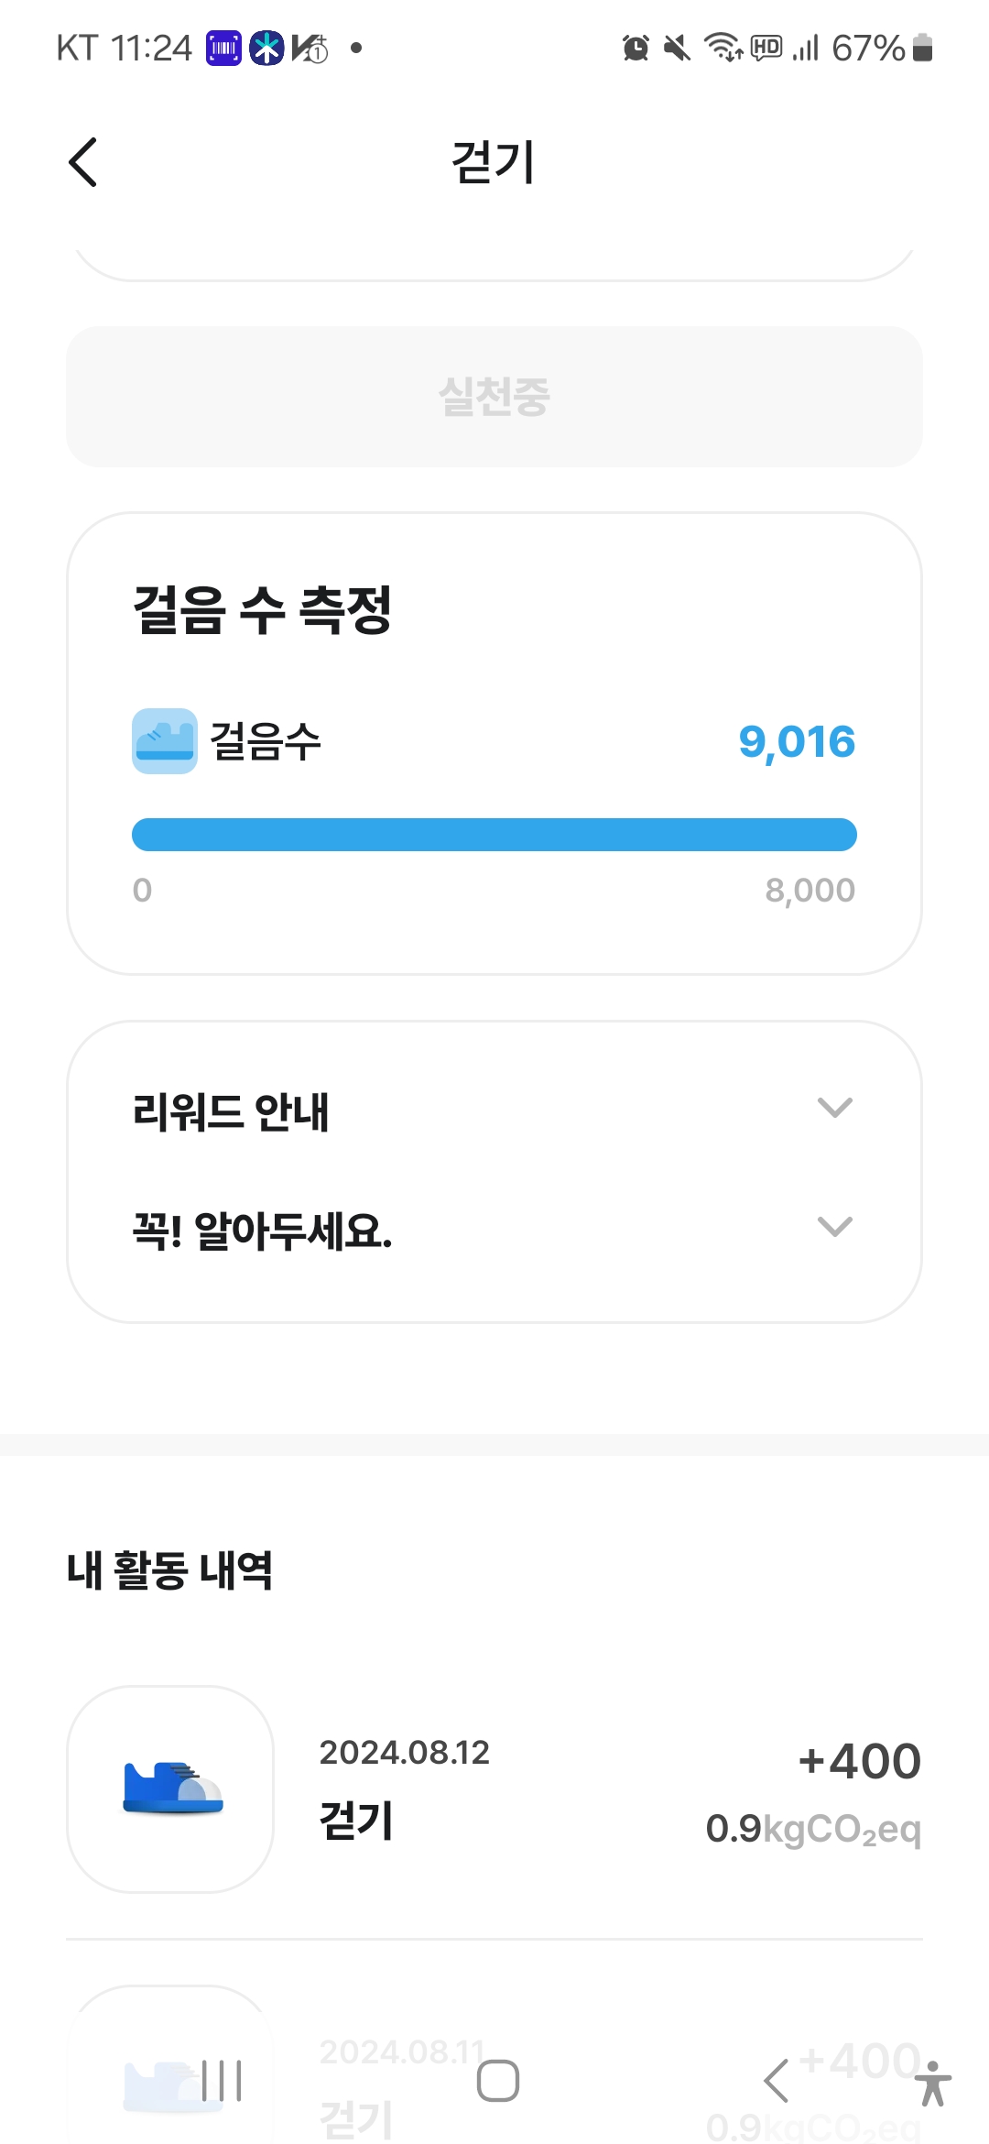Tap the 걸음 수 측정 heading
Viewport: 989px width, 2144px height.
(263, 610)
